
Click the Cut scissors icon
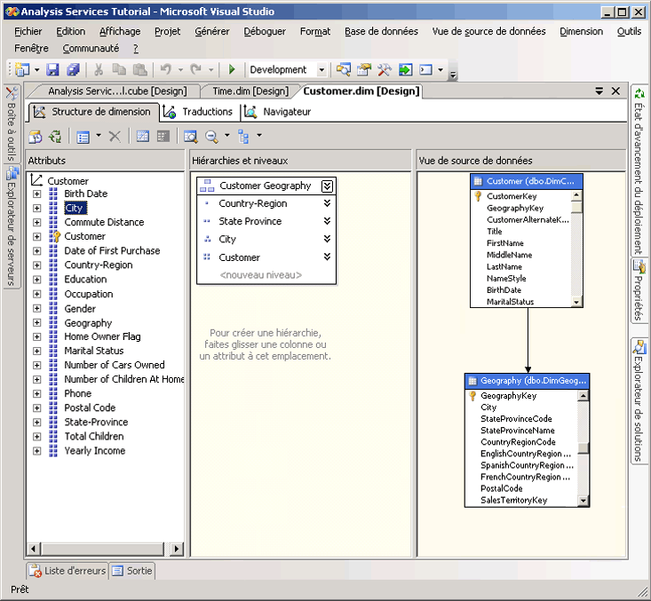(99, 69)
